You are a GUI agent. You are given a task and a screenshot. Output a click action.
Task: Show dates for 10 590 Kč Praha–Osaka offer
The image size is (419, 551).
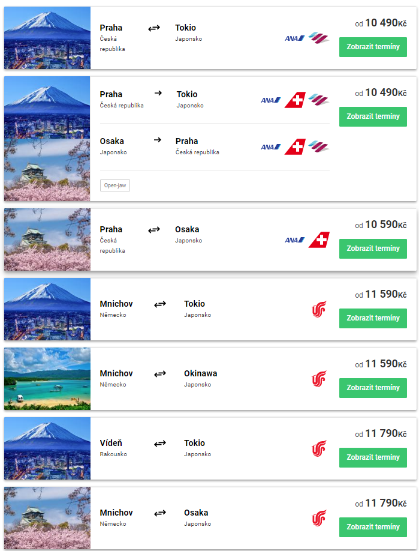[x=373, y=249]
